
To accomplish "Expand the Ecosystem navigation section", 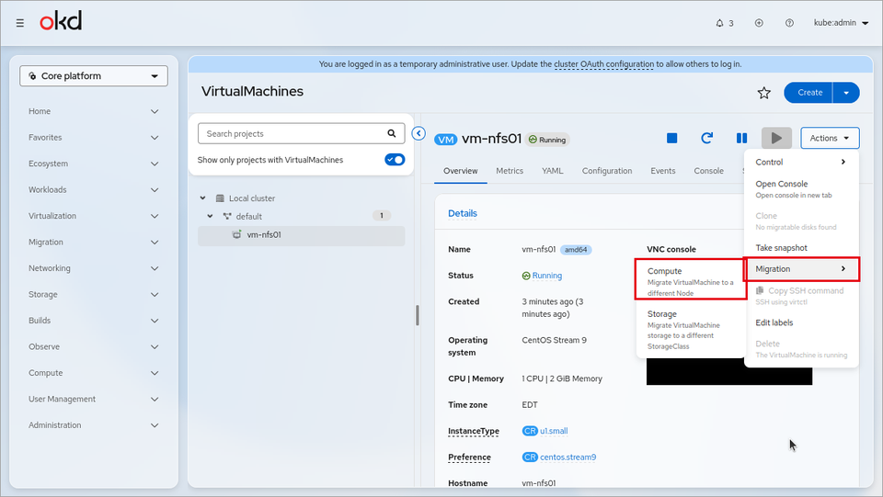I will click(x=94, y=164).
